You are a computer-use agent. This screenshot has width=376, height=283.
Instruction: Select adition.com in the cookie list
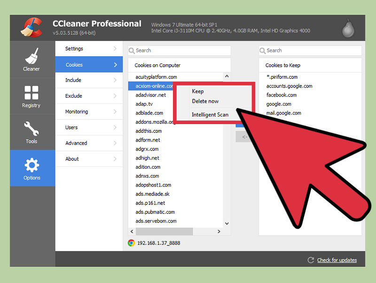pos(148,167)
